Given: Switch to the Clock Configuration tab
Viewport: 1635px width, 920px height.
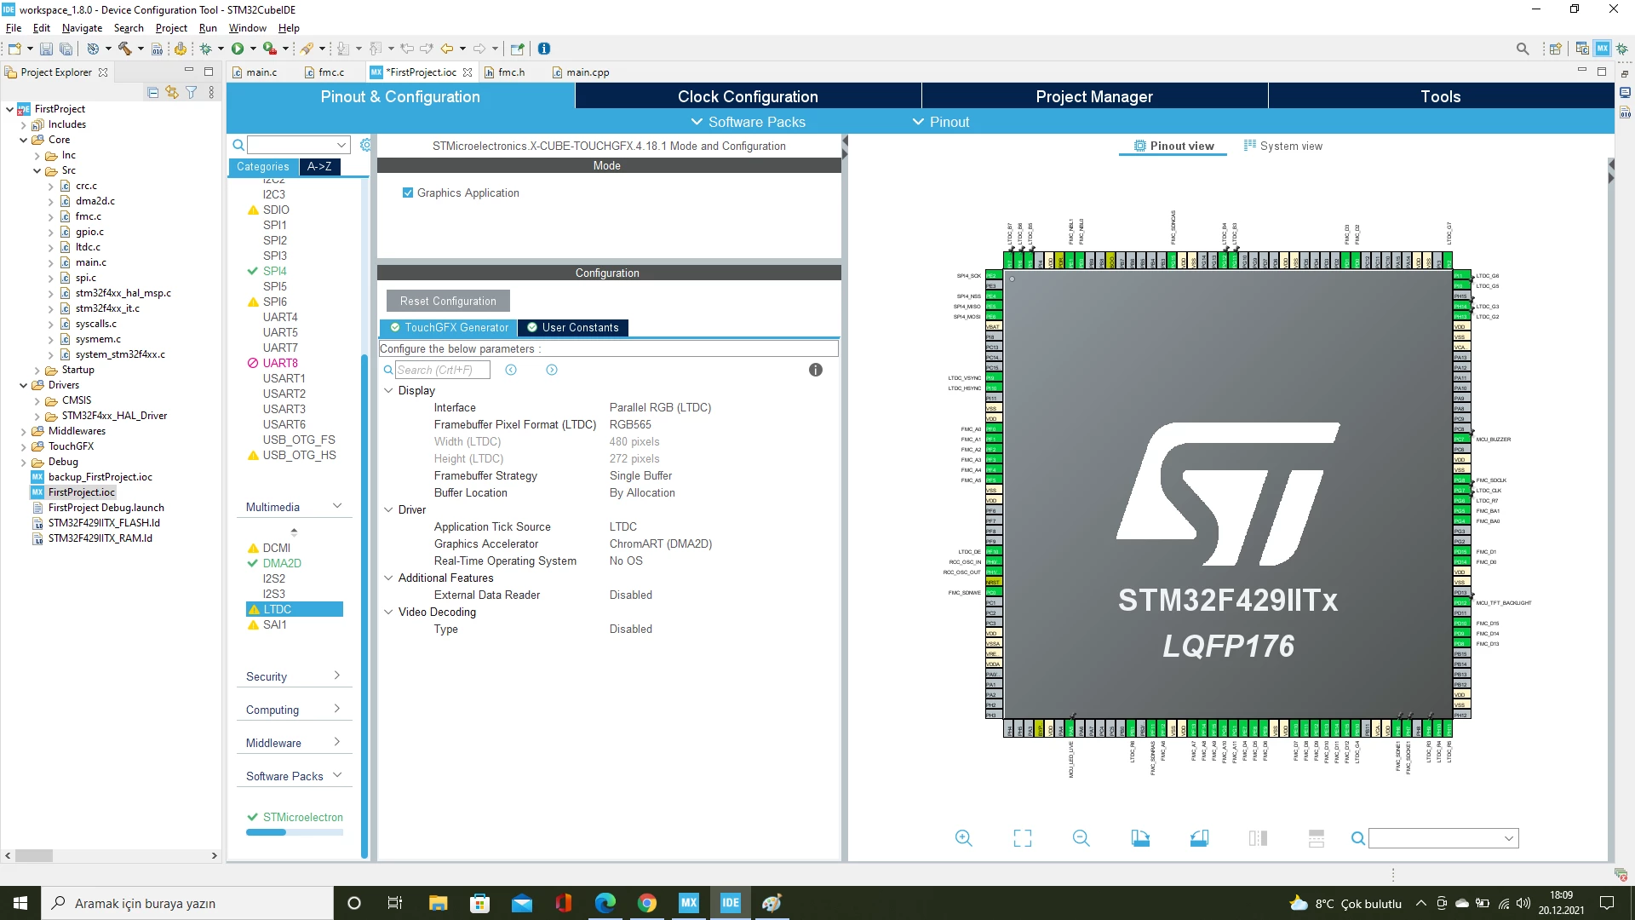Looking at the screenshot, I should (x=748, y=96).
